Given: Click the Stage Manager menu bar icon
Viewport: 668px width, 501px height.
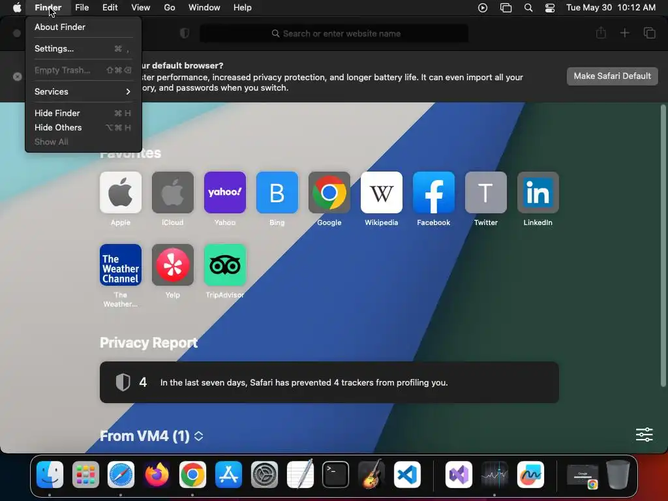Looking at the screenshot, I should (x=506, y=8).
